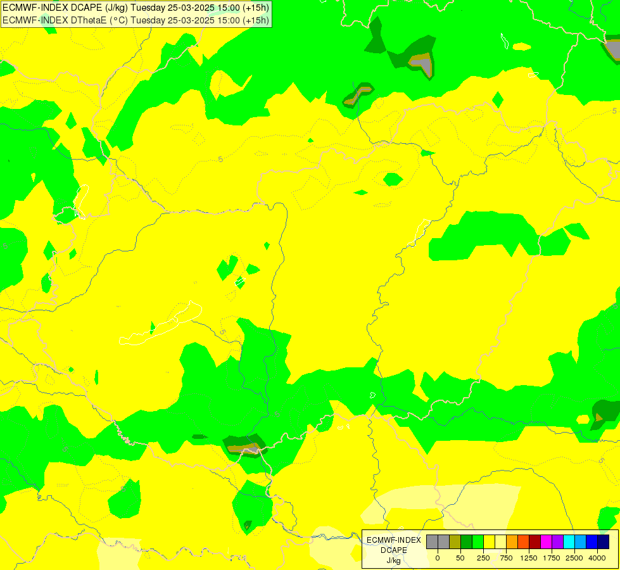Click the pale yellow legend swatch left of 750
The height and width of the screenshot is (570, 620).
tap(500, 541)
